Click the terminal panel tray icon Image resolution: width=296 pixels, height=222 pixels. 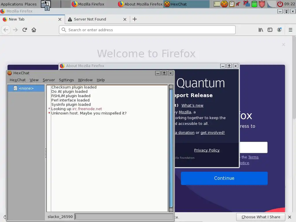coord(217,4)
